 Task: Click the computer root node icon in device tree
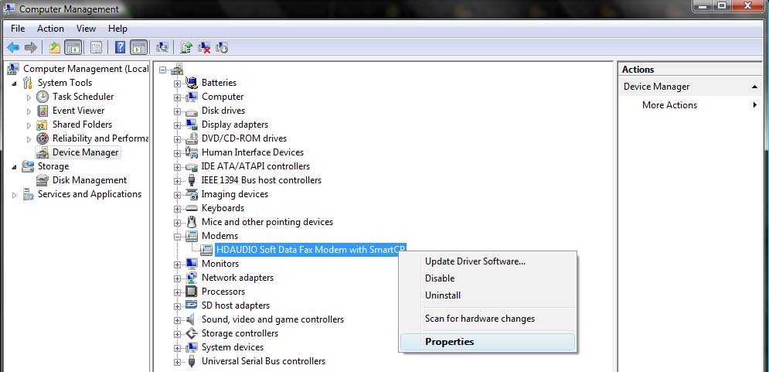(x=177, y=69)
